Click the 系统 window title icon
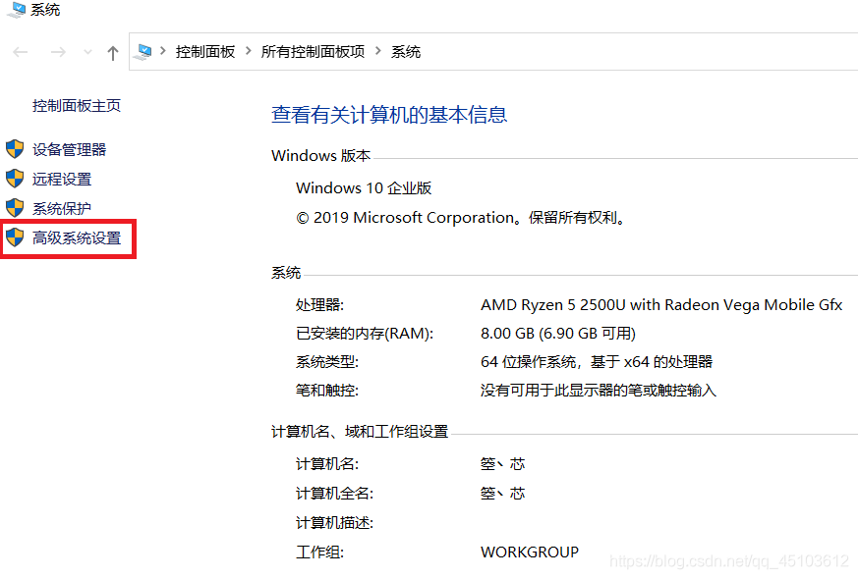The height and width of the screenshot is (579, 858). coord(16,9)
